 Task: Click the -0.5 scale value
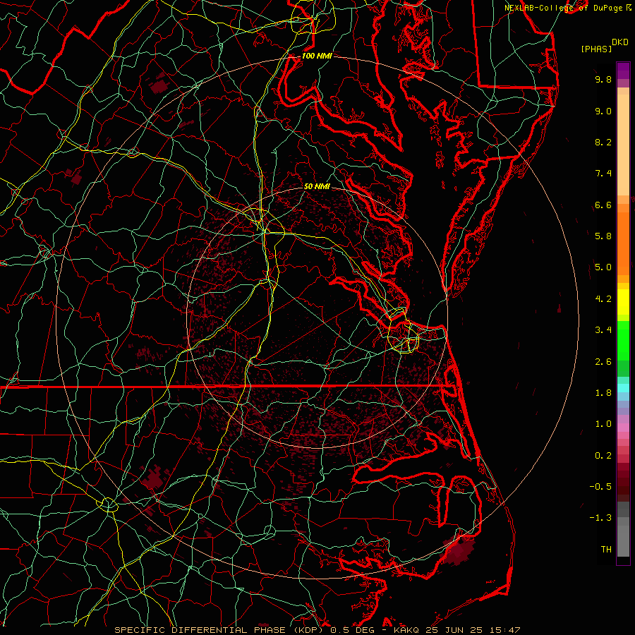(x=600, y=486)
